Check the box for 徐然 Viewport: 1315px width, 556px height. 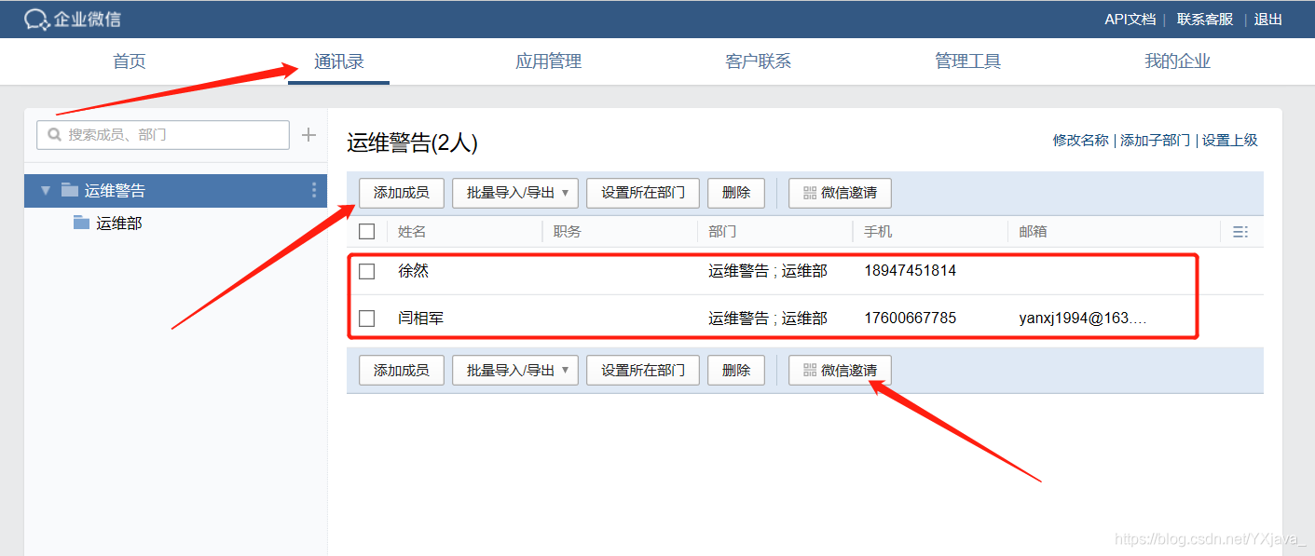tap(367, 271)
